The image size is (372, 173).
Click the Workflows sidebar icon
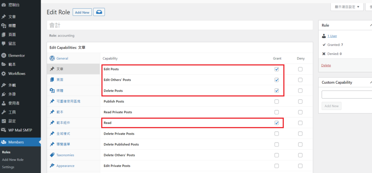pyautogui.click(x=4, y=73)
